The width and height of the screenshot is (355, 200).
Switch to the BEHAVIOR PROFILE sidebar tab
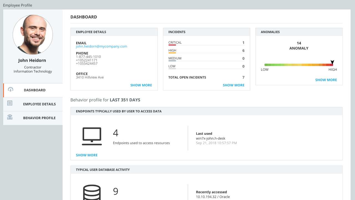tap(33, 118)
